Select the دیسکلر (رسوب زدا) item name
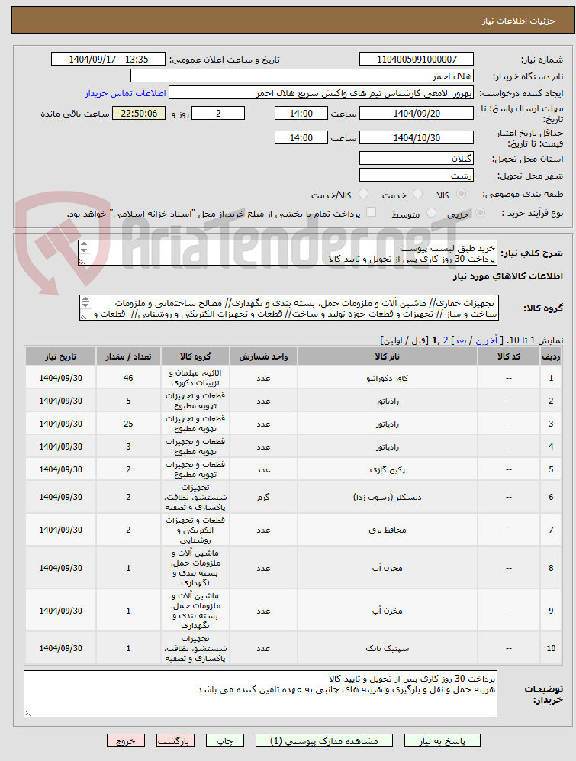Screen dimensions: 576x761 click(388, 497)
